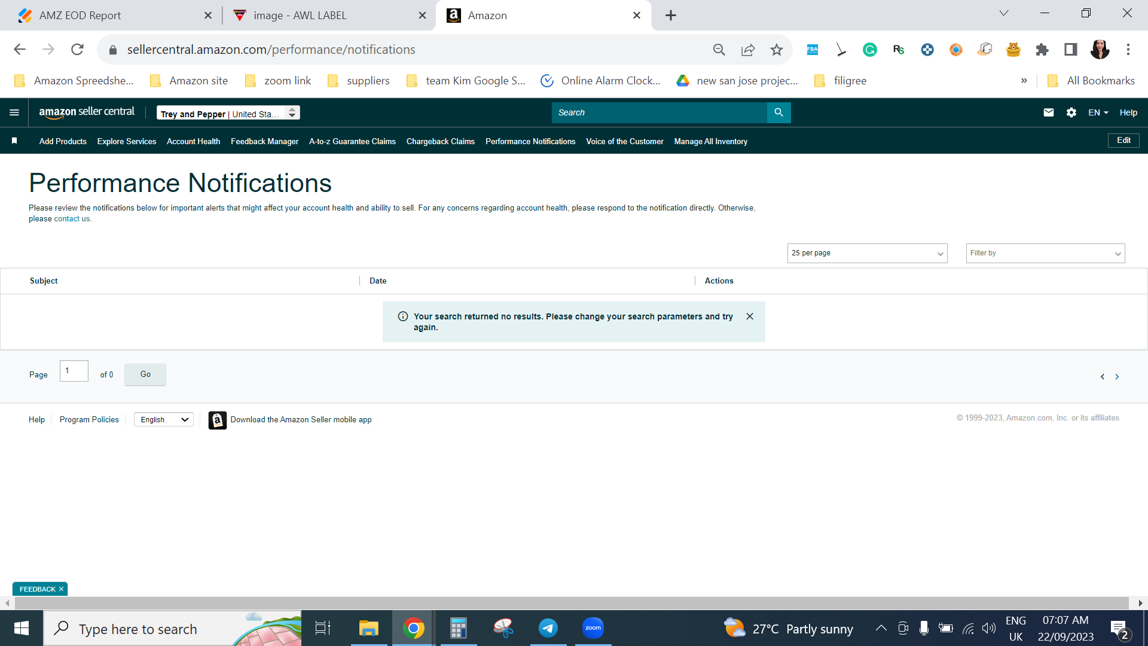Open English footer language selector

tap(164, 420)
